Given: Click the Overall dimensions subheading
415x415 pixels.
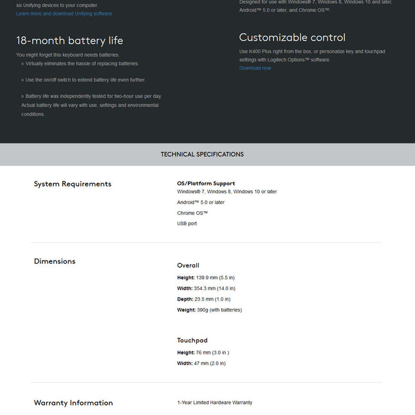Looking at the screenshot, I should (x=188, y=266).
